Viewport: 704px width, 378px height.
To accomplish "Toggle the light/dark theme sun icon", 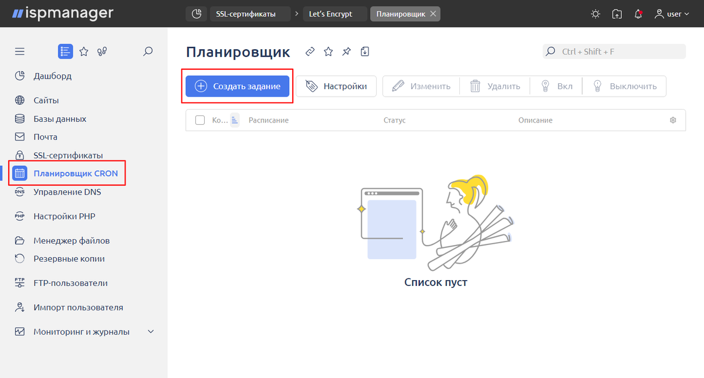I will (596, 14).
